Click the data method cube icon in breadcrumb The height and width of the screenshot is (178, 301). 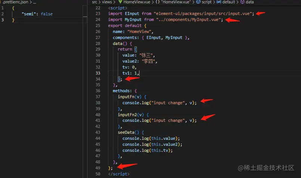pos(242,2)
